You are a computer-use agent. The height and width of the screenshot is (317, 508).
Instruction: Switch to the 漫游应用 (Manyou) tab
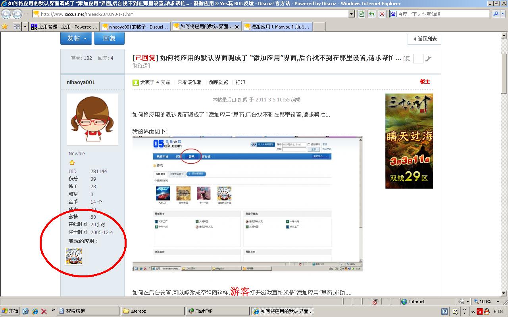coord(278,27)
